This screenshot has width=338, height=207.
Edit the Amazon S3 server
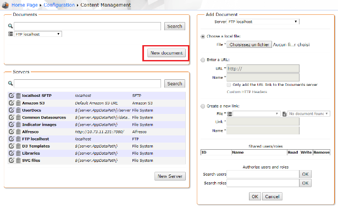coord(12,103)
